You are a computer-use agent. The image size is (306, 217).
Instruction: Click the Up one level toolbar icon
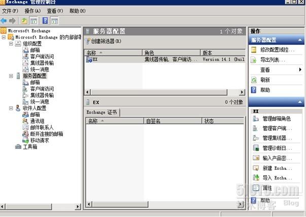pos(24,21)
